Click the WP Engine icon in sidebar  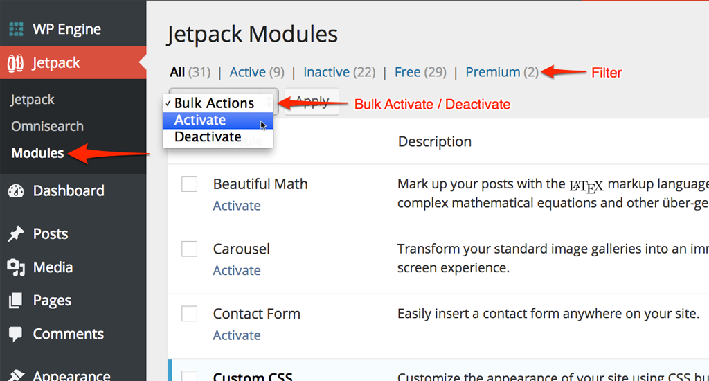point(17,29)
